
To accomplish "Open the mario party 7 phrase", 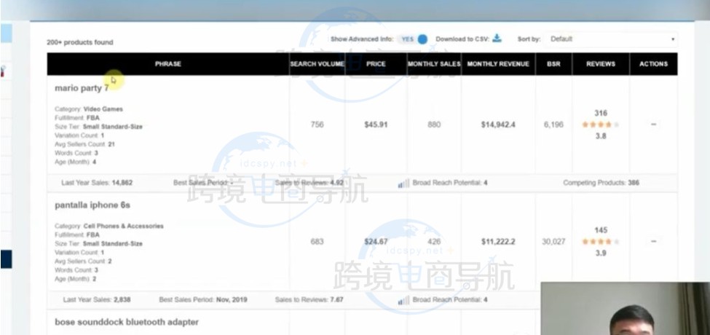I will (82, 88).
